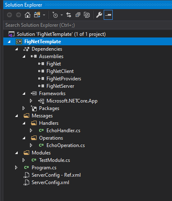Collapse the Dependencies node
This screenshot has width=172, height=201.
point(16,49)
